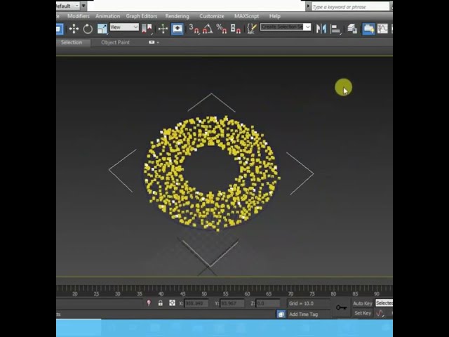Switch to the Selection ribbon tab

point(72,42)
